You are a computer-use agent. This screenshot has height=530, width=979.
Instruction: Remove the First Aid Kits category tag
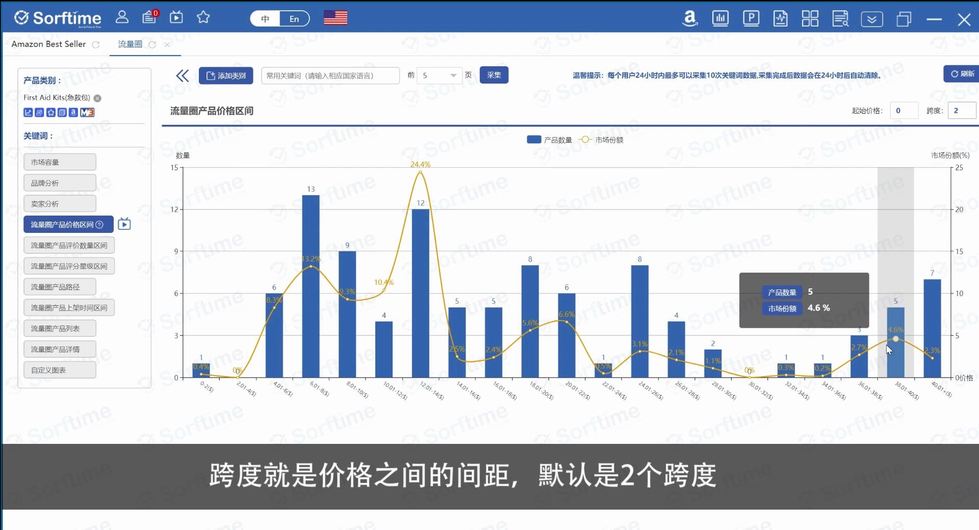click(x=97, y=98)
